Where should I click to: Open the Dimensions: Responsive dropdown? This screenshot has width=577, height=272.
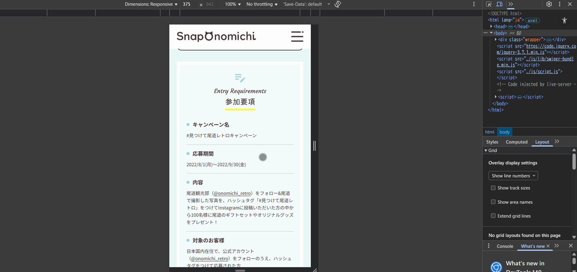pos(151,4)
